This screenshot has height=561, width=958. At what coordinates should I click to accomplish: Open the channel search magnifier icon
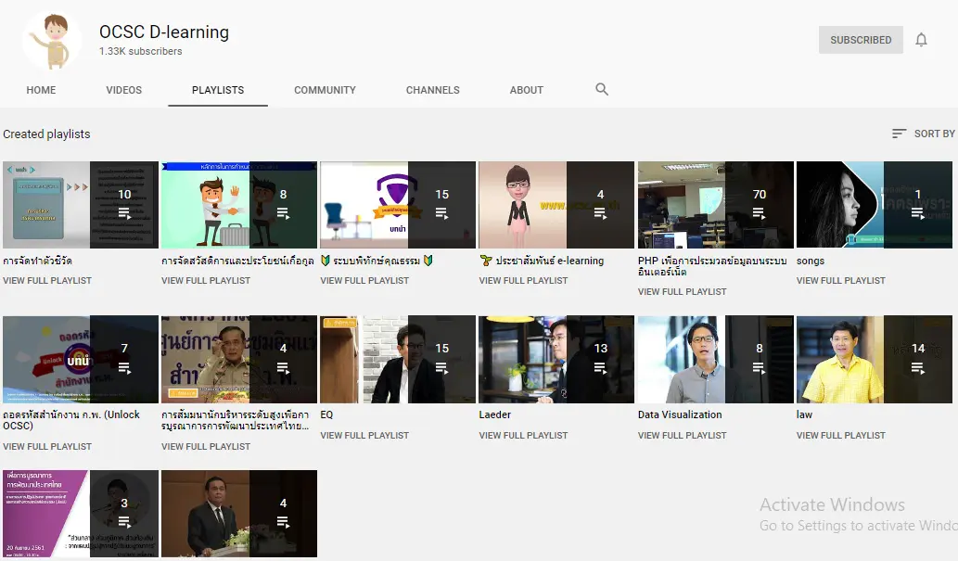[602, 89]
